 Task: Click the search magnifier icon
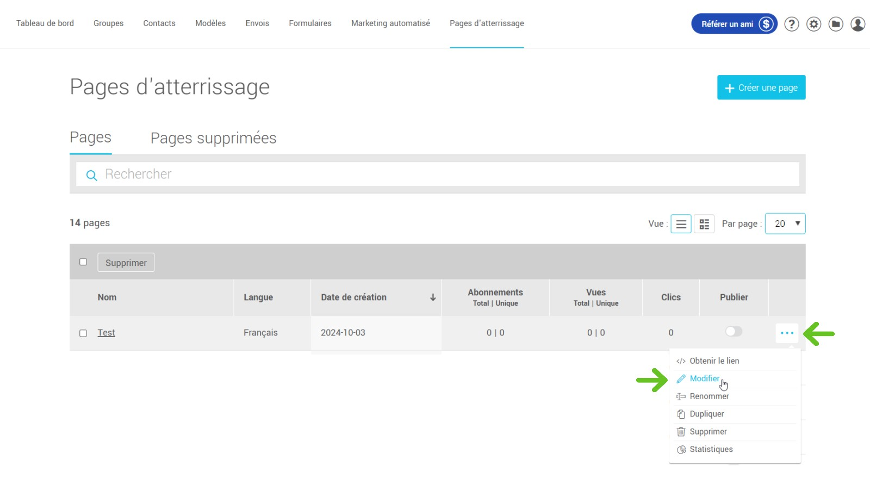click(x=91, y=175)
